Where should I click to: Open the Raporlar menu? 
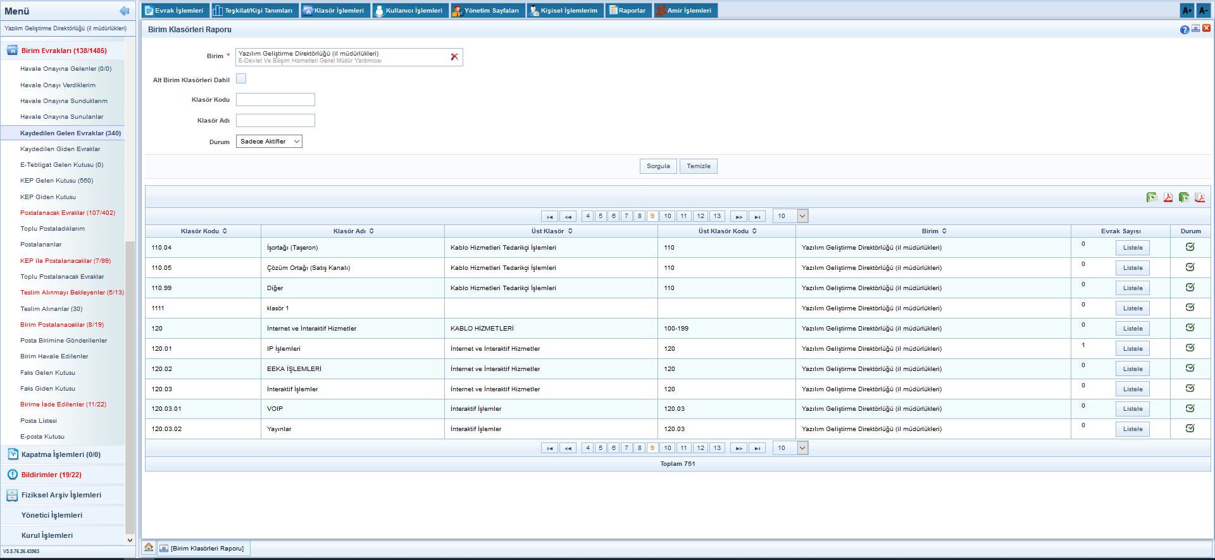tap(628, 11)
